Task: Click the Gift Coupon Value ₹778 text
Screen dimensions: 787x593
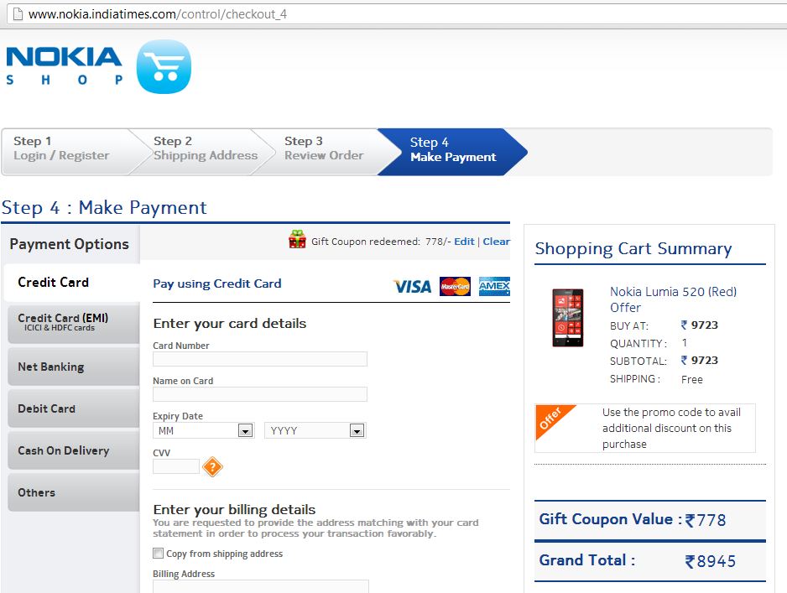Action: pos(633,519)
